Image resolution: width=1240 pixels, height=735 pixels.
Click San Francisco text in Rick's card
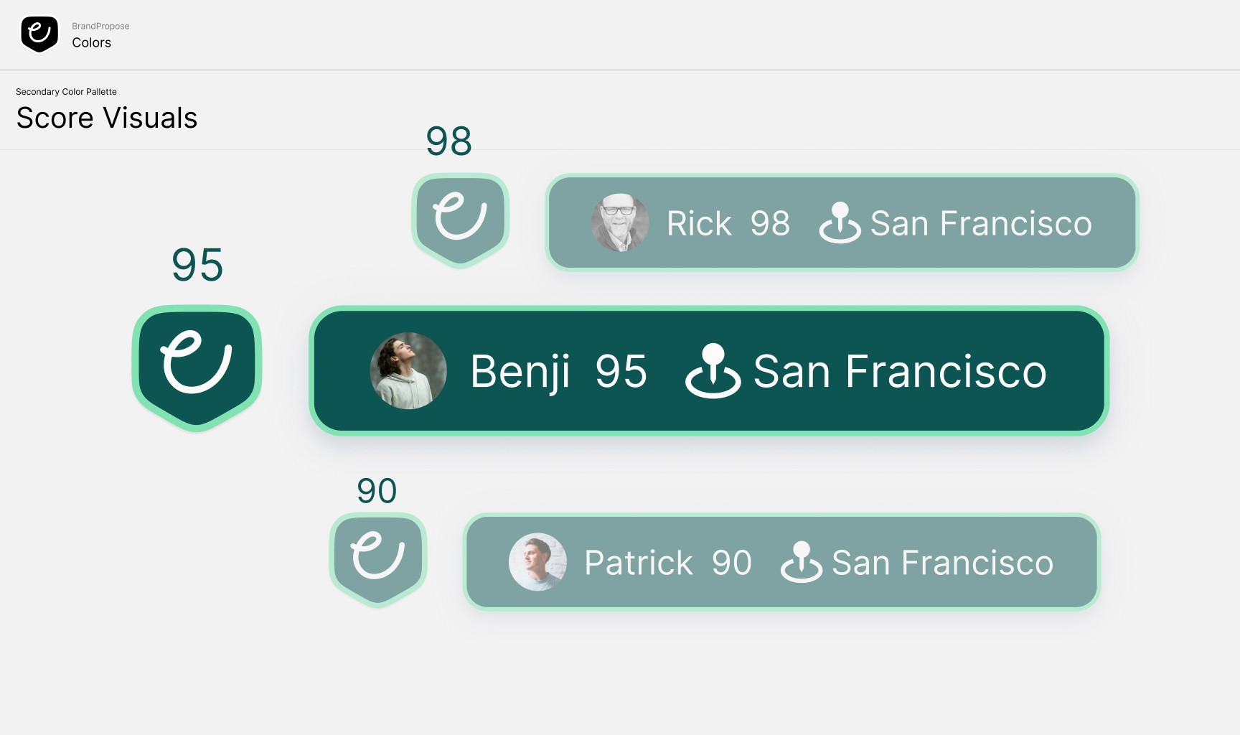[981, 223]
